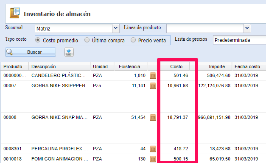Click the crate icon in FOMI CON ANIMACION row
This screenshot has height=163, width=266.
click(x=153, y=159)
